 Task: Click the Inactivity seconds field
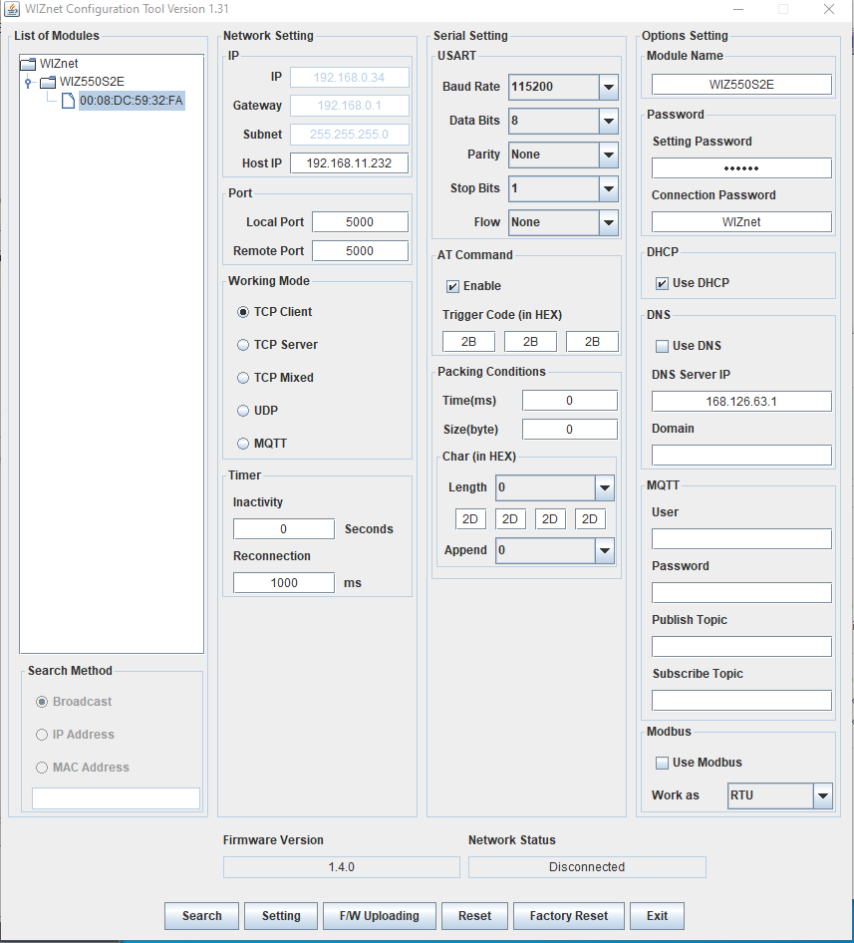[x=284, y=529]
